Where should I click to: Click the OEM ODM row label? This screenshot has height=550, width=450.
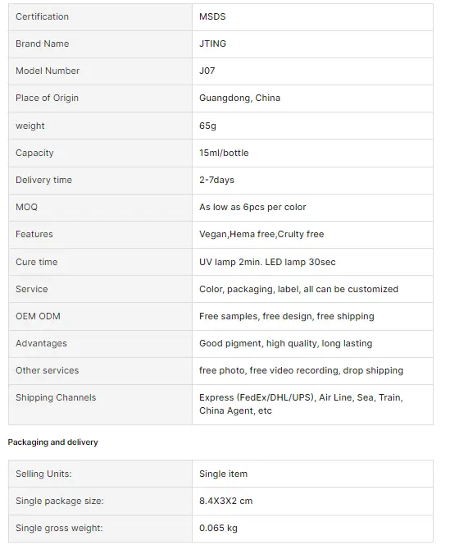(39, 316)
